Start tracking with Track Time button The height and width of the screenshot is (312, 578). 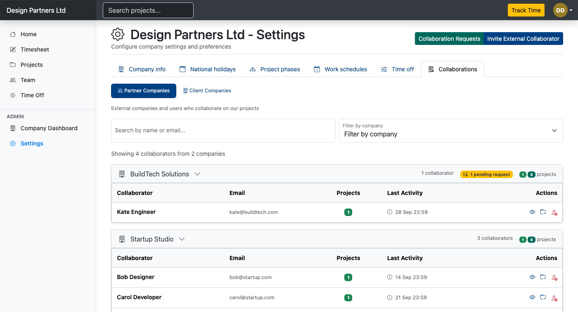pos(526,10)
